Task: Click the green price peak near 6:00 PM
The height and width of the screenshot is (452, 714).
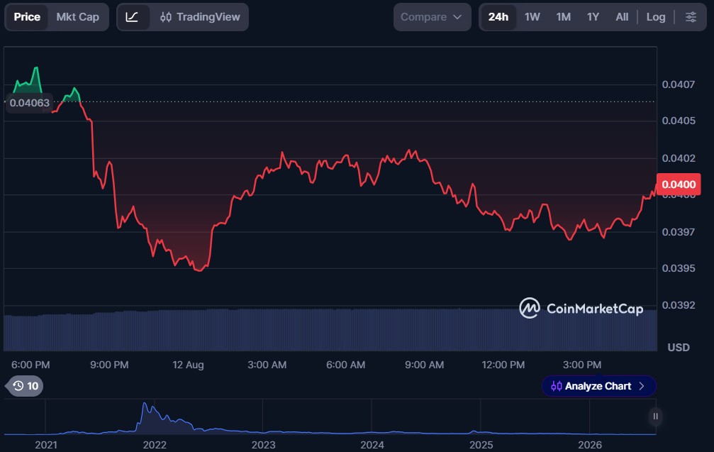Action: click(x=36, y=68)
